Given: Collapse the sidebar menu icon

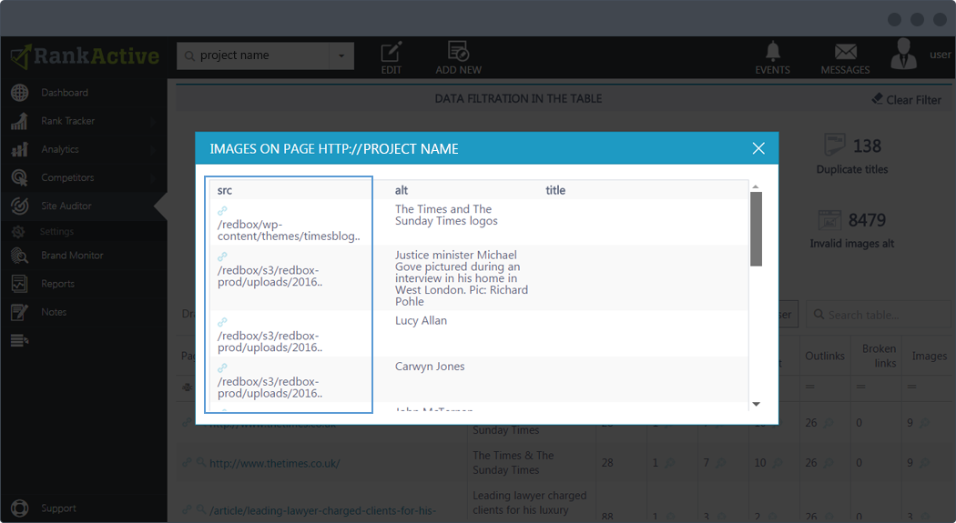Looking at the screenshot, I should 19,340.
